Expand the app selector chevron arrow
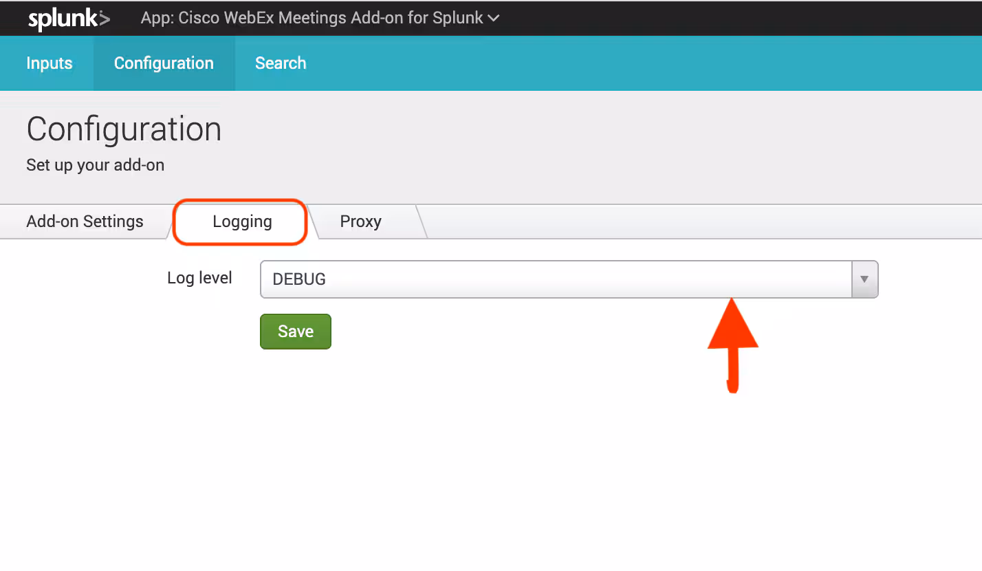Screen dimensions: 982x571 (x=493, y=19)
